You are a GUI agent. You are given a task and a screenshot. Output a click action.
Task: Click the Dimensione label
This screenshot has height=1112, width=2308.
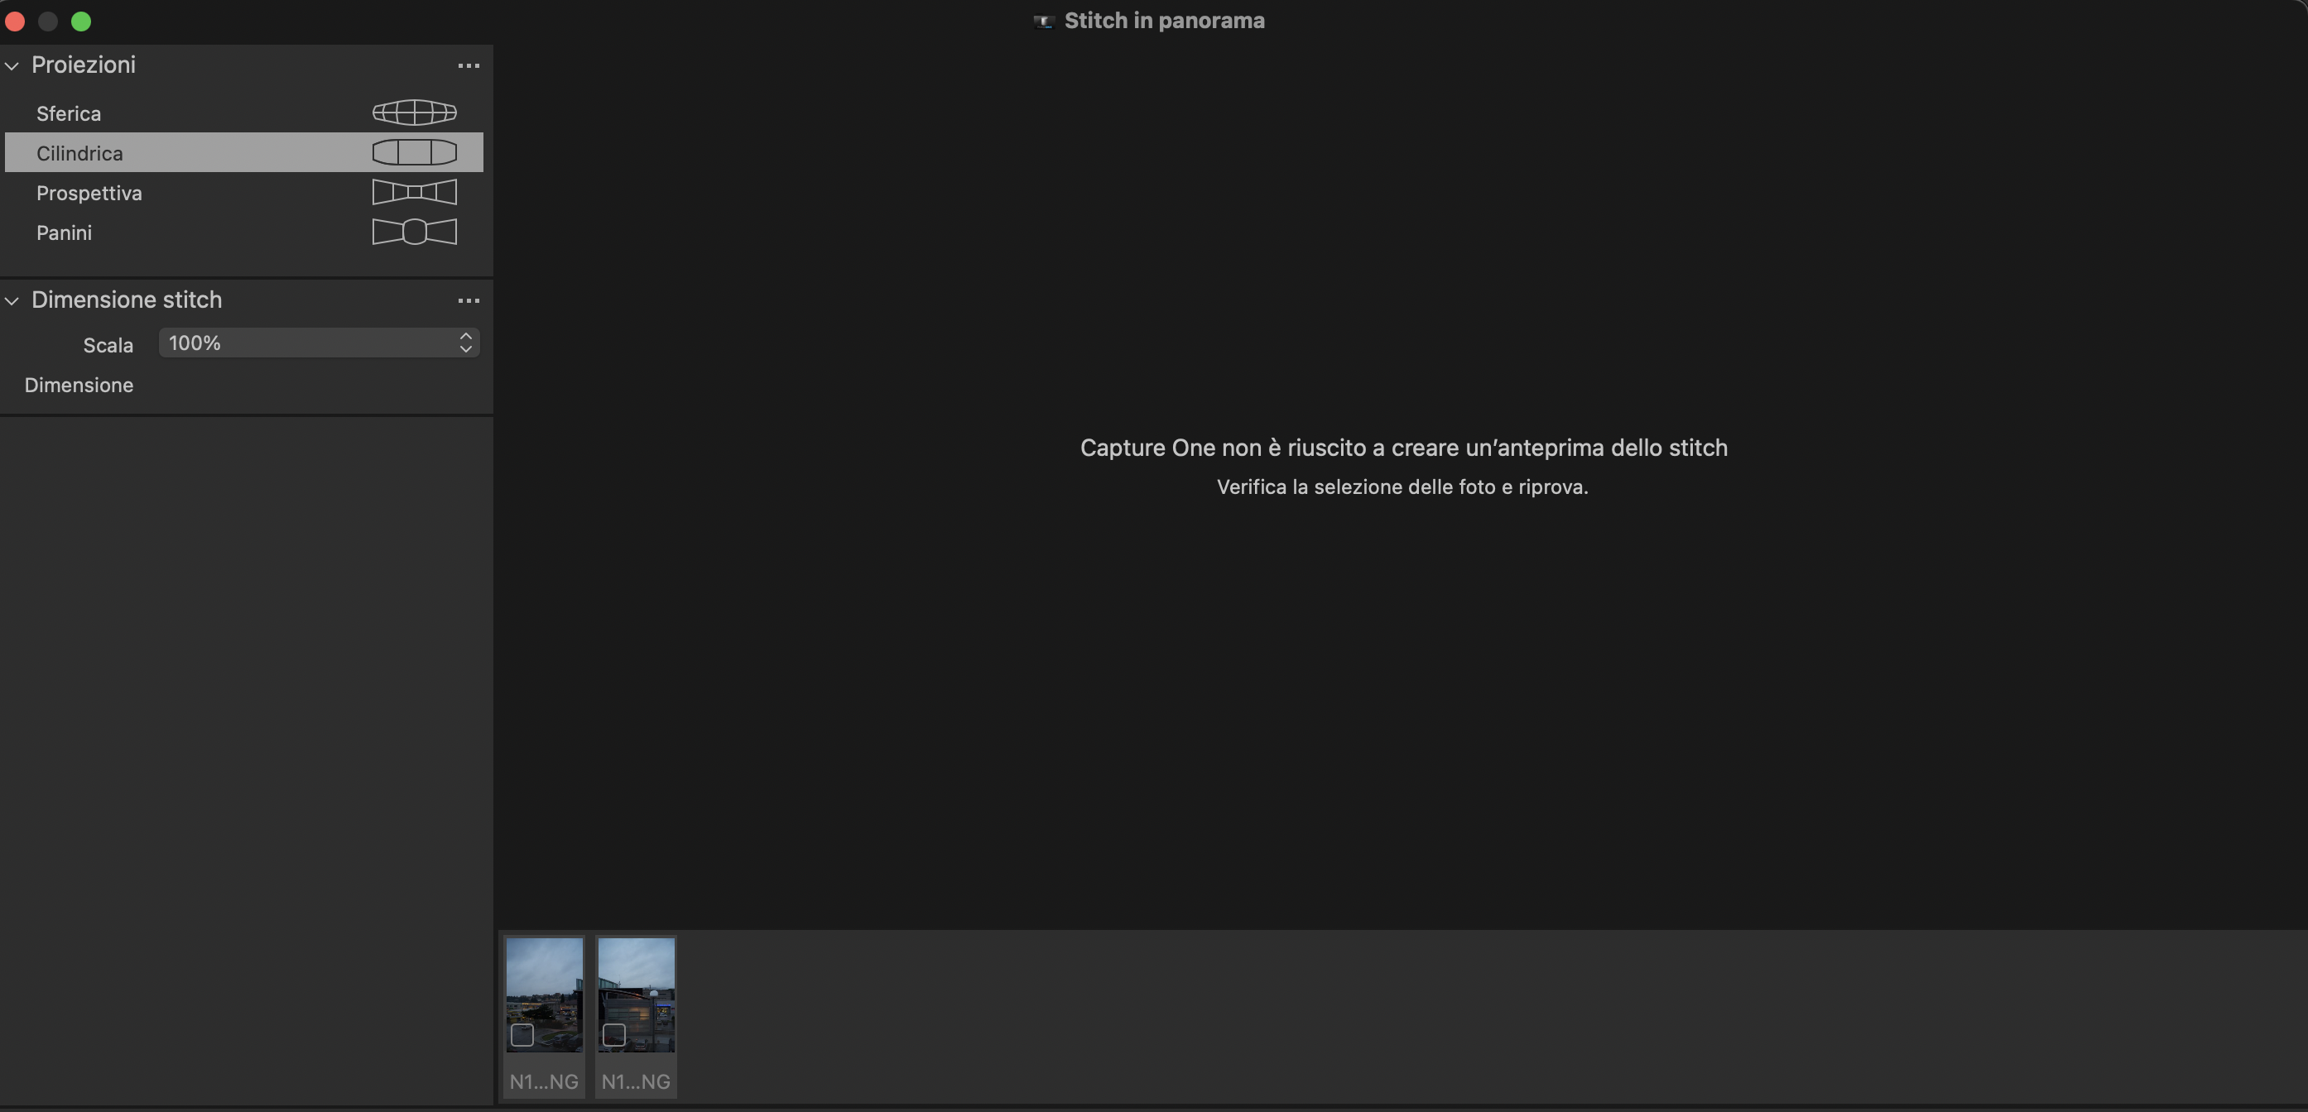79,385
